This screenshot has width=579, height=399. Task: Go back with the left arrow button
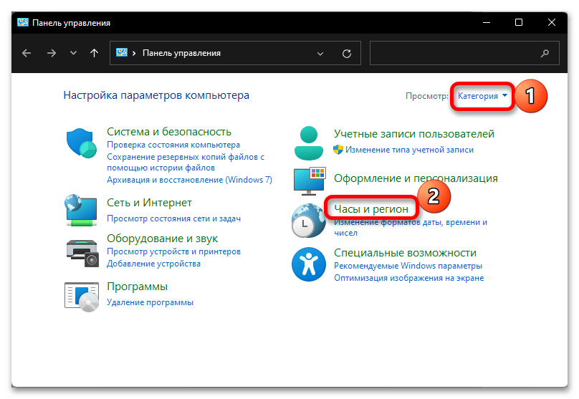pyautogui.click(x=27, y=54)
